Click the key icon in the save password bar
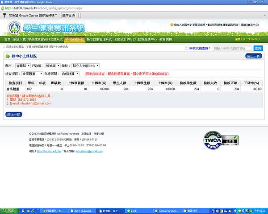The width and height of the screenshot is (268, 214). [x=4, y=15]
